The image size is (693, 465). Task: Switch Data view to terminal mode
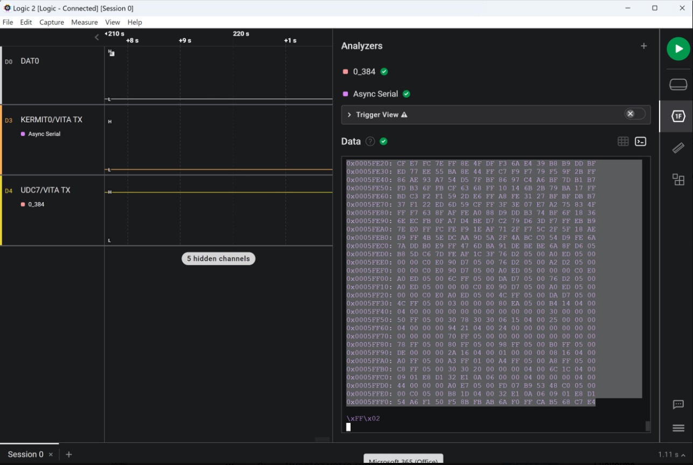tap(640, 141)
